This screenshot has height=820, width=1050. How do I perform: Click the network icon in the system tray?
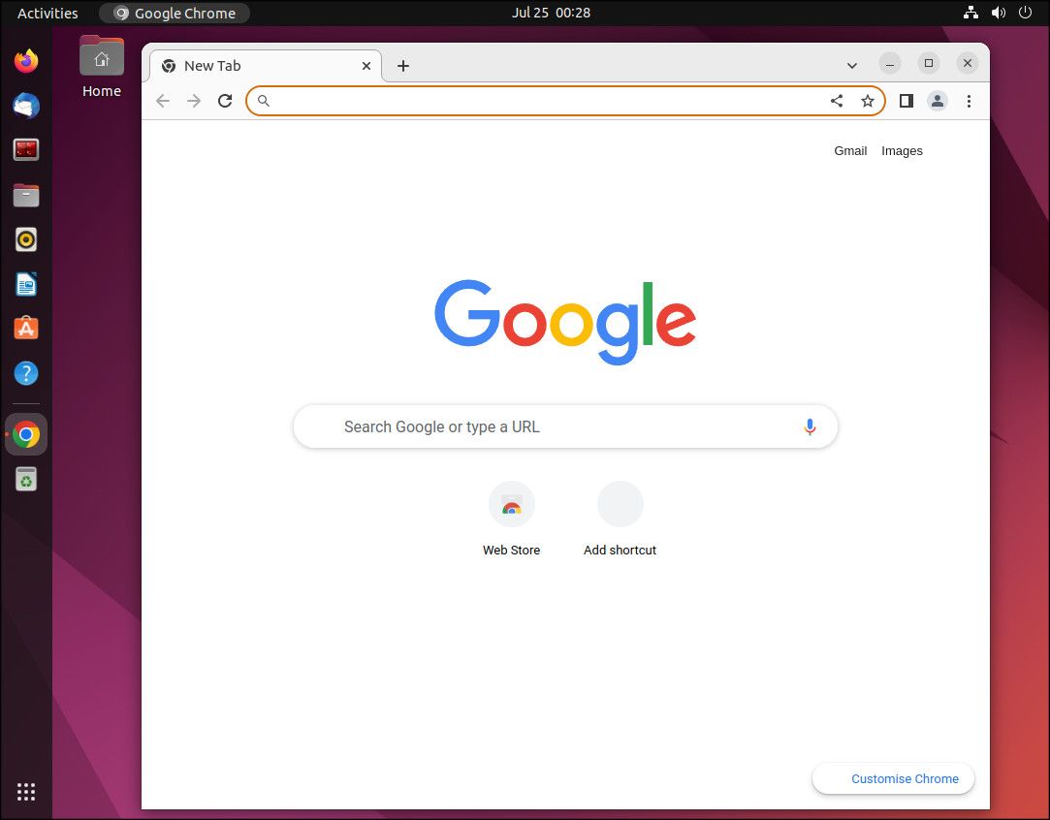(x=970, y=13)
